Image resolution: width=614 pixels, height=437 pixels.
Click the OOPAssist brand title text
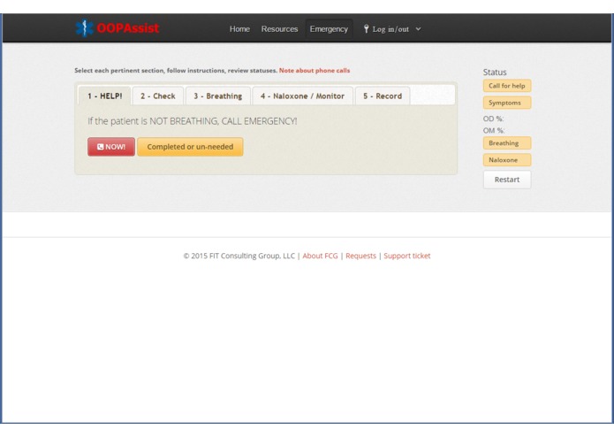[x=128, y=28]
